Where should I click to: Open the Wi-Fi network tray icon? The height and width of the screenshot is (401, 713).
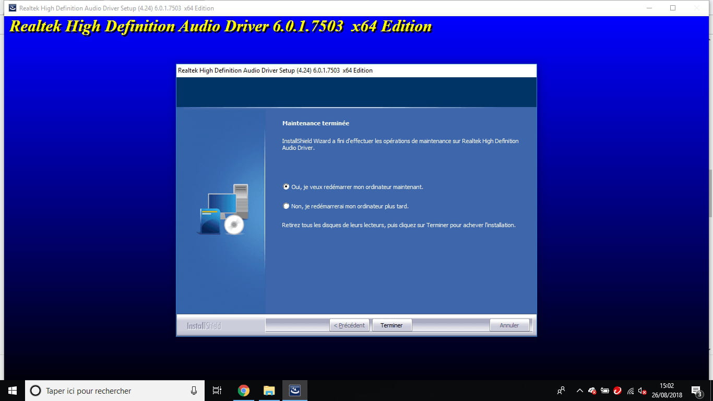(631, 391)
